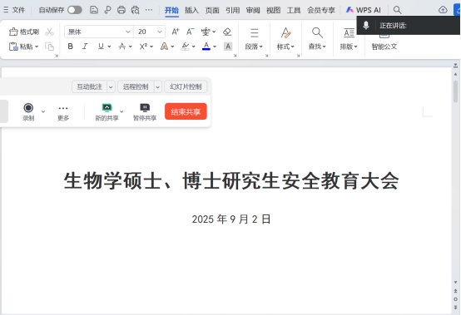Expand recording options arrow
Image resolution: width=461 pixels, height=315 pixels.
[x=43, y=111]
